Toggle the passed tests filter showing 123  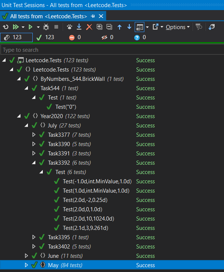(x=45, y=37)
